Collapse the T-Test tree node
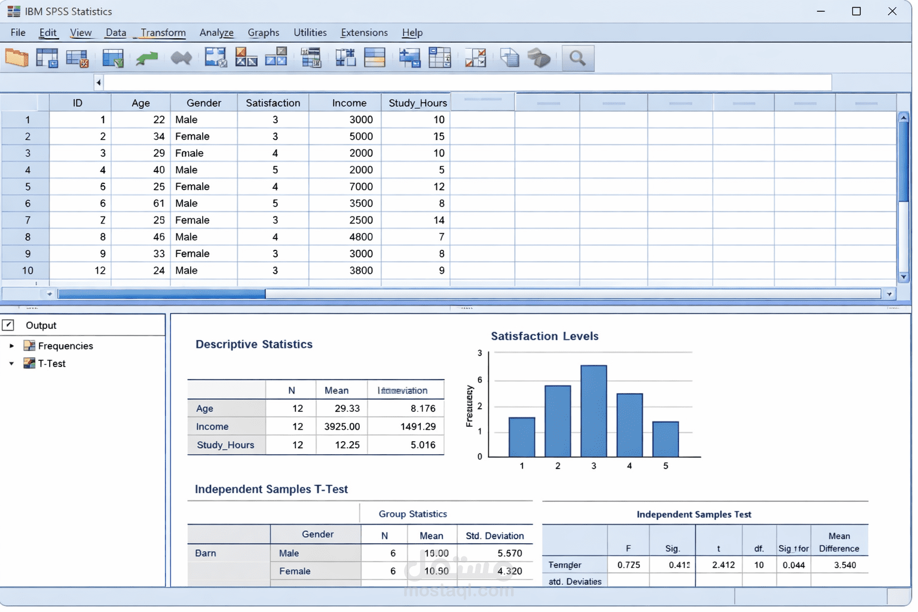The width and height of the screenshot is (918, 612). coord(11,363)
